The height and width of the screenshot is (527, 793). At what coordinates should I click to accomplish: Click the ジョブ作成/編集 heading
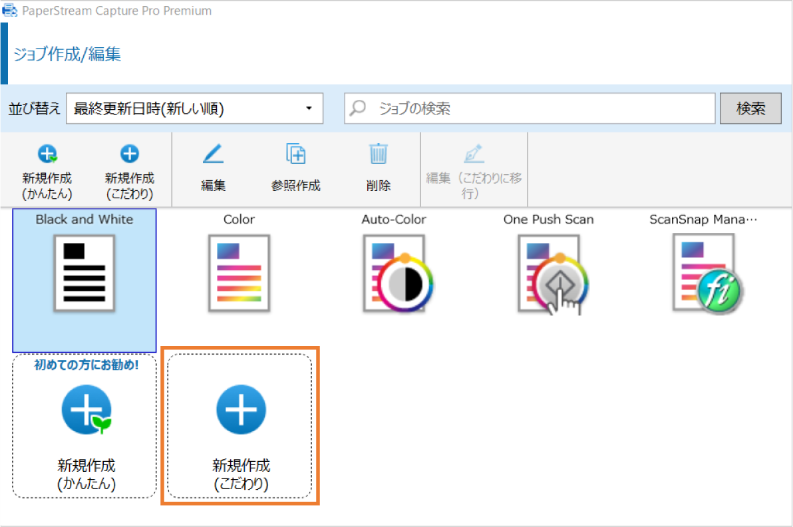pos(67,54)
